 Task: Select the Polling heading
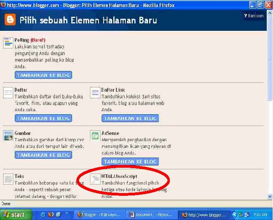coord(22,40)
